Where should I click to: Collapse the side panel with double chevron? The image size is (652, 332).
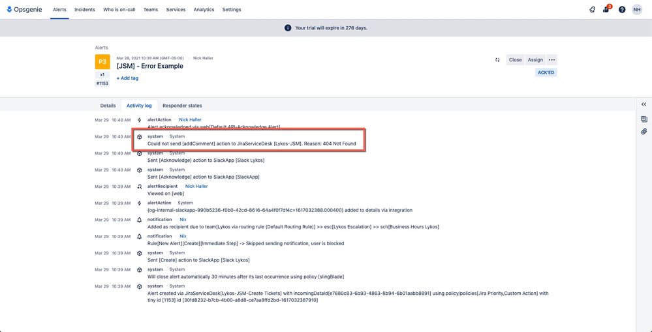[x=644, y=104]
